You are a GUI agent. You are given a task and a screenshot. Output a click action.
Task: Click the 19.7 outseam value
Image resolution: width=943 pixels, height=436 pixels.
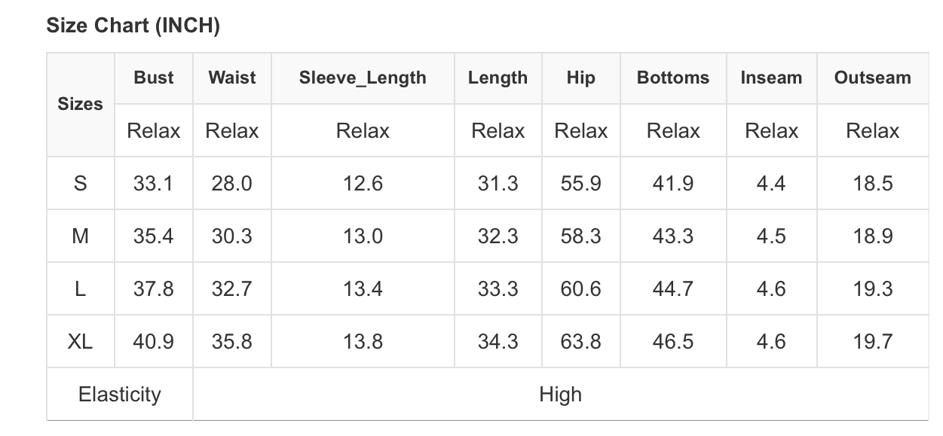(x=872, y=341)
